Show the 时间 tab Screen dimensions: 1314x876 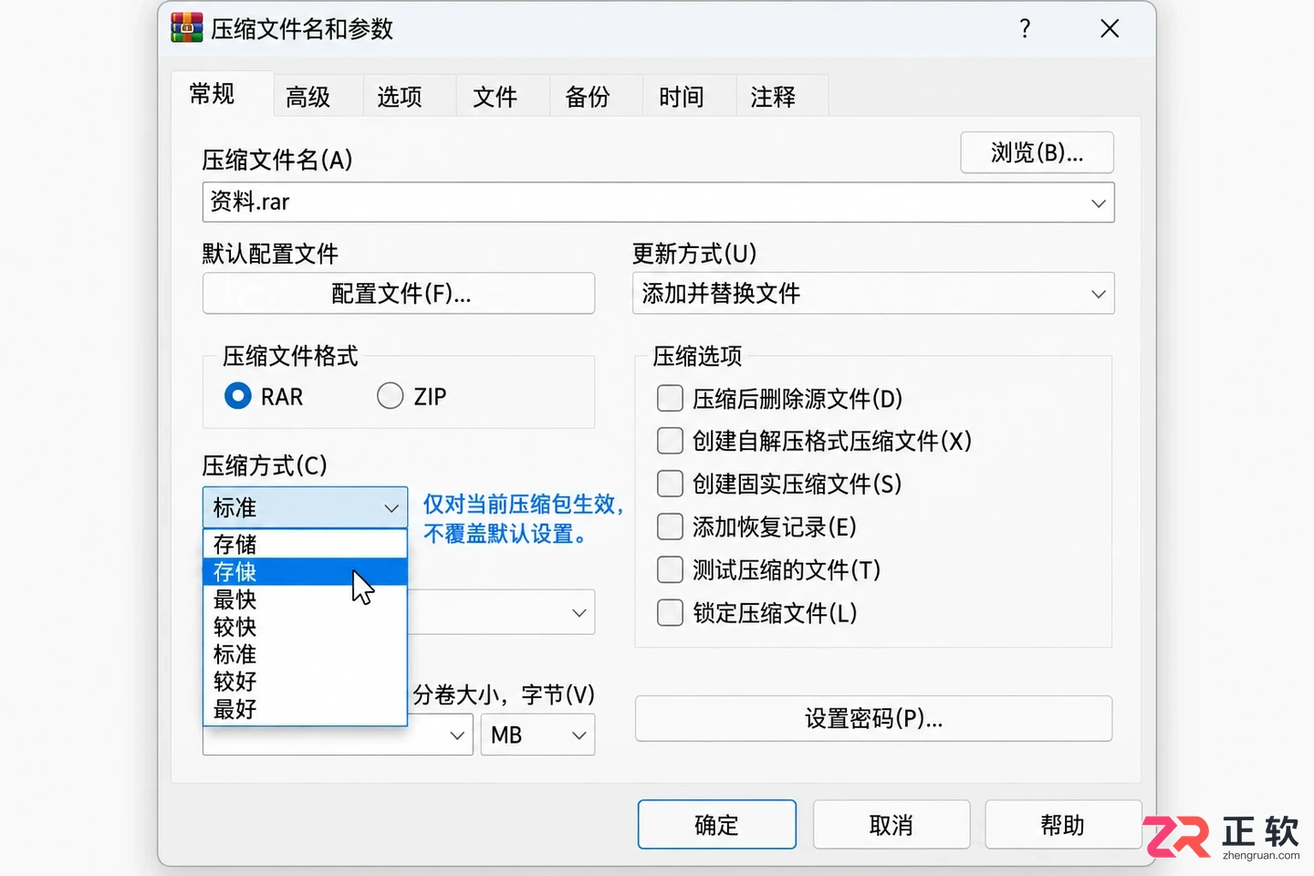pos(682,97)
